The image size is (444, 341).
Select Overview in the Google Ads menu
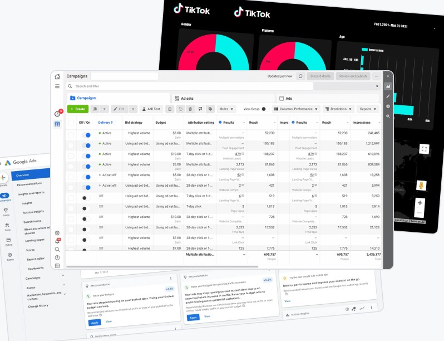[31, 174]
